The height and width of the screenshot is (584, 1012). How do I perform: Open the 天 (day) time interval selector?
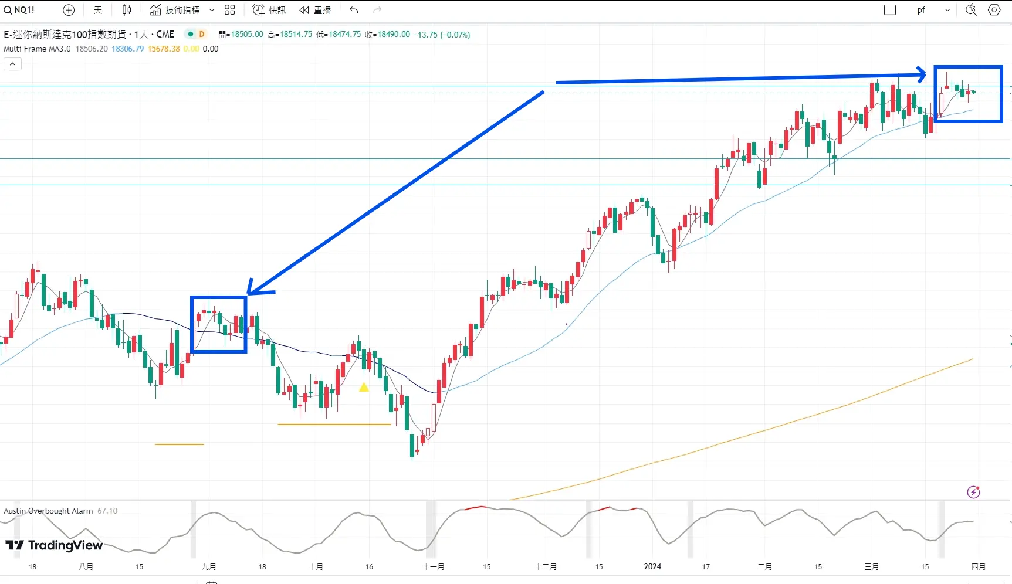point(98,10)
